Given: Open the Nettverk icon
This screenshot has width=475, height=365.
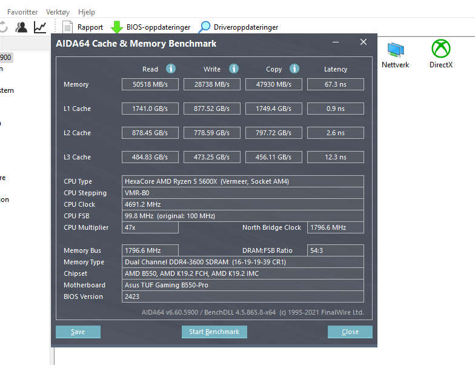Looking at the screenshot, I should pos(395,55).
